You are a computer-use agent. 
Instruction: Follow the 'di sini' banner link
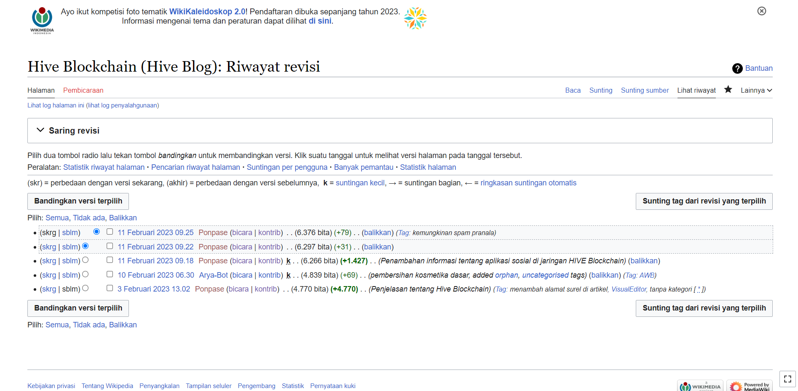pos(320,21)
